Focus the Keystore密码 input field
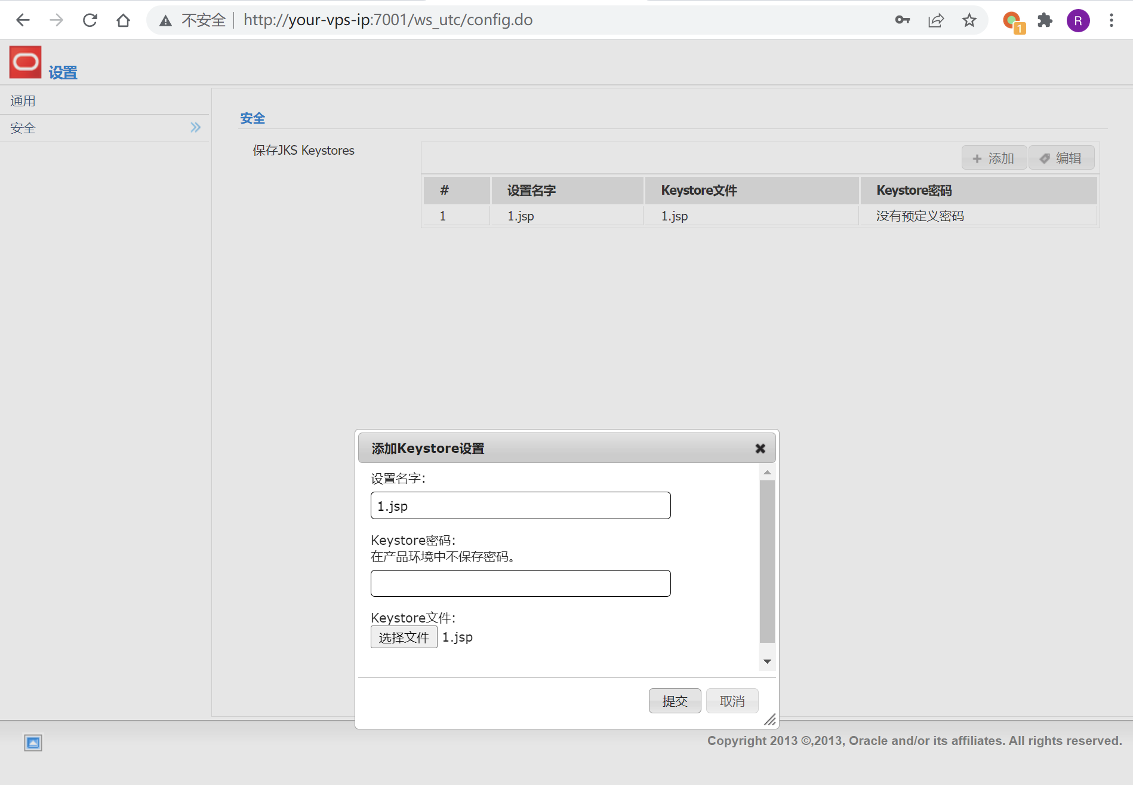Screen dimensions: 1133x785 [x=520, y=584]
